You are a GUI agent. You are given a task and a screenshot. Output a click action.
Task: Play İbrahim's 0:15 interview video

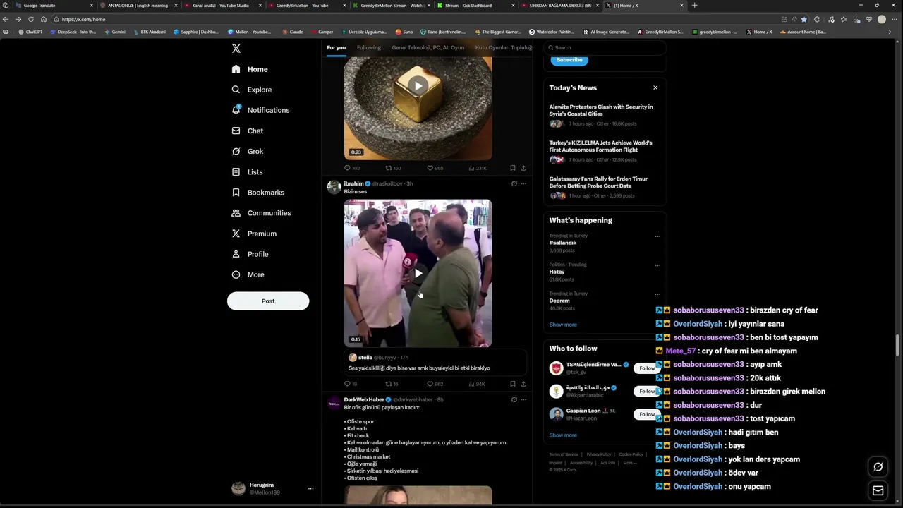[418, 273]
